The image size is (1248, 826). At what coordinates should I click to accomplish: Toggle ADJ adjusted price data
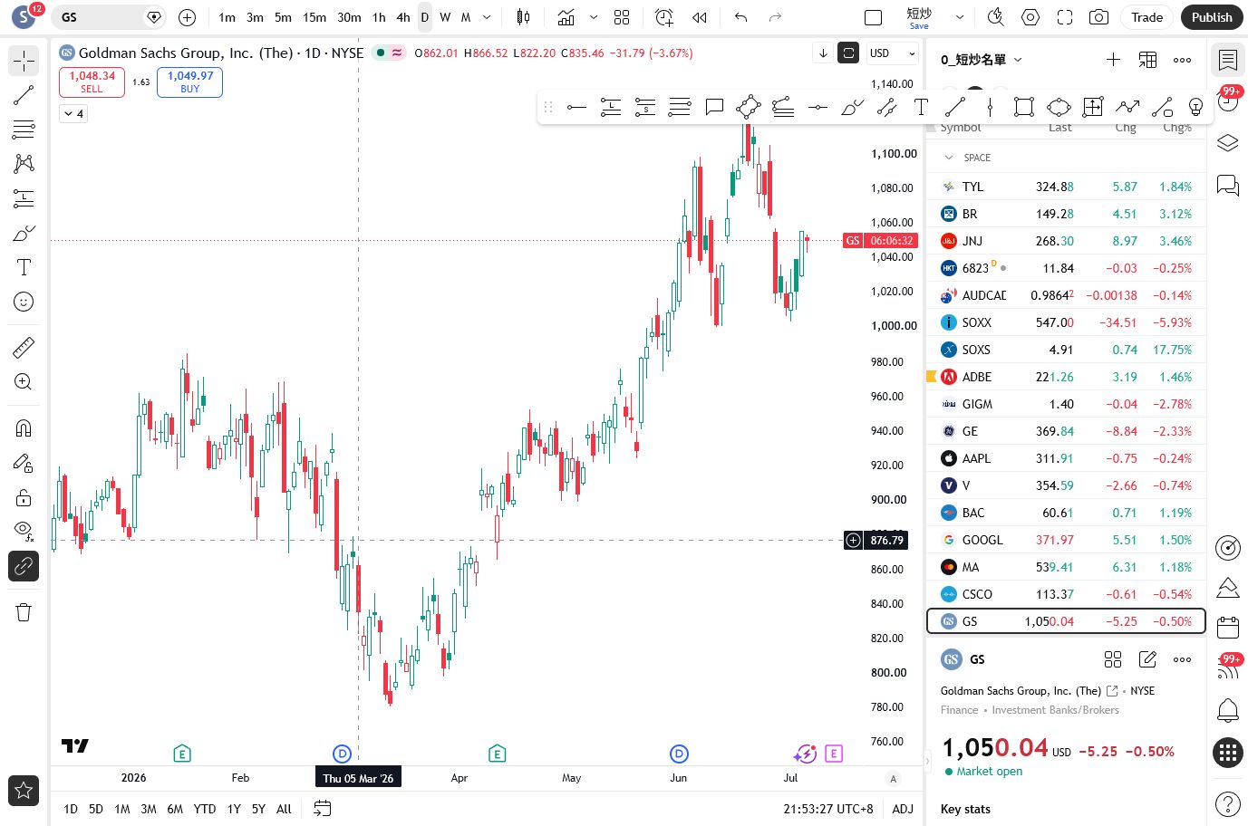coord(903,809)
